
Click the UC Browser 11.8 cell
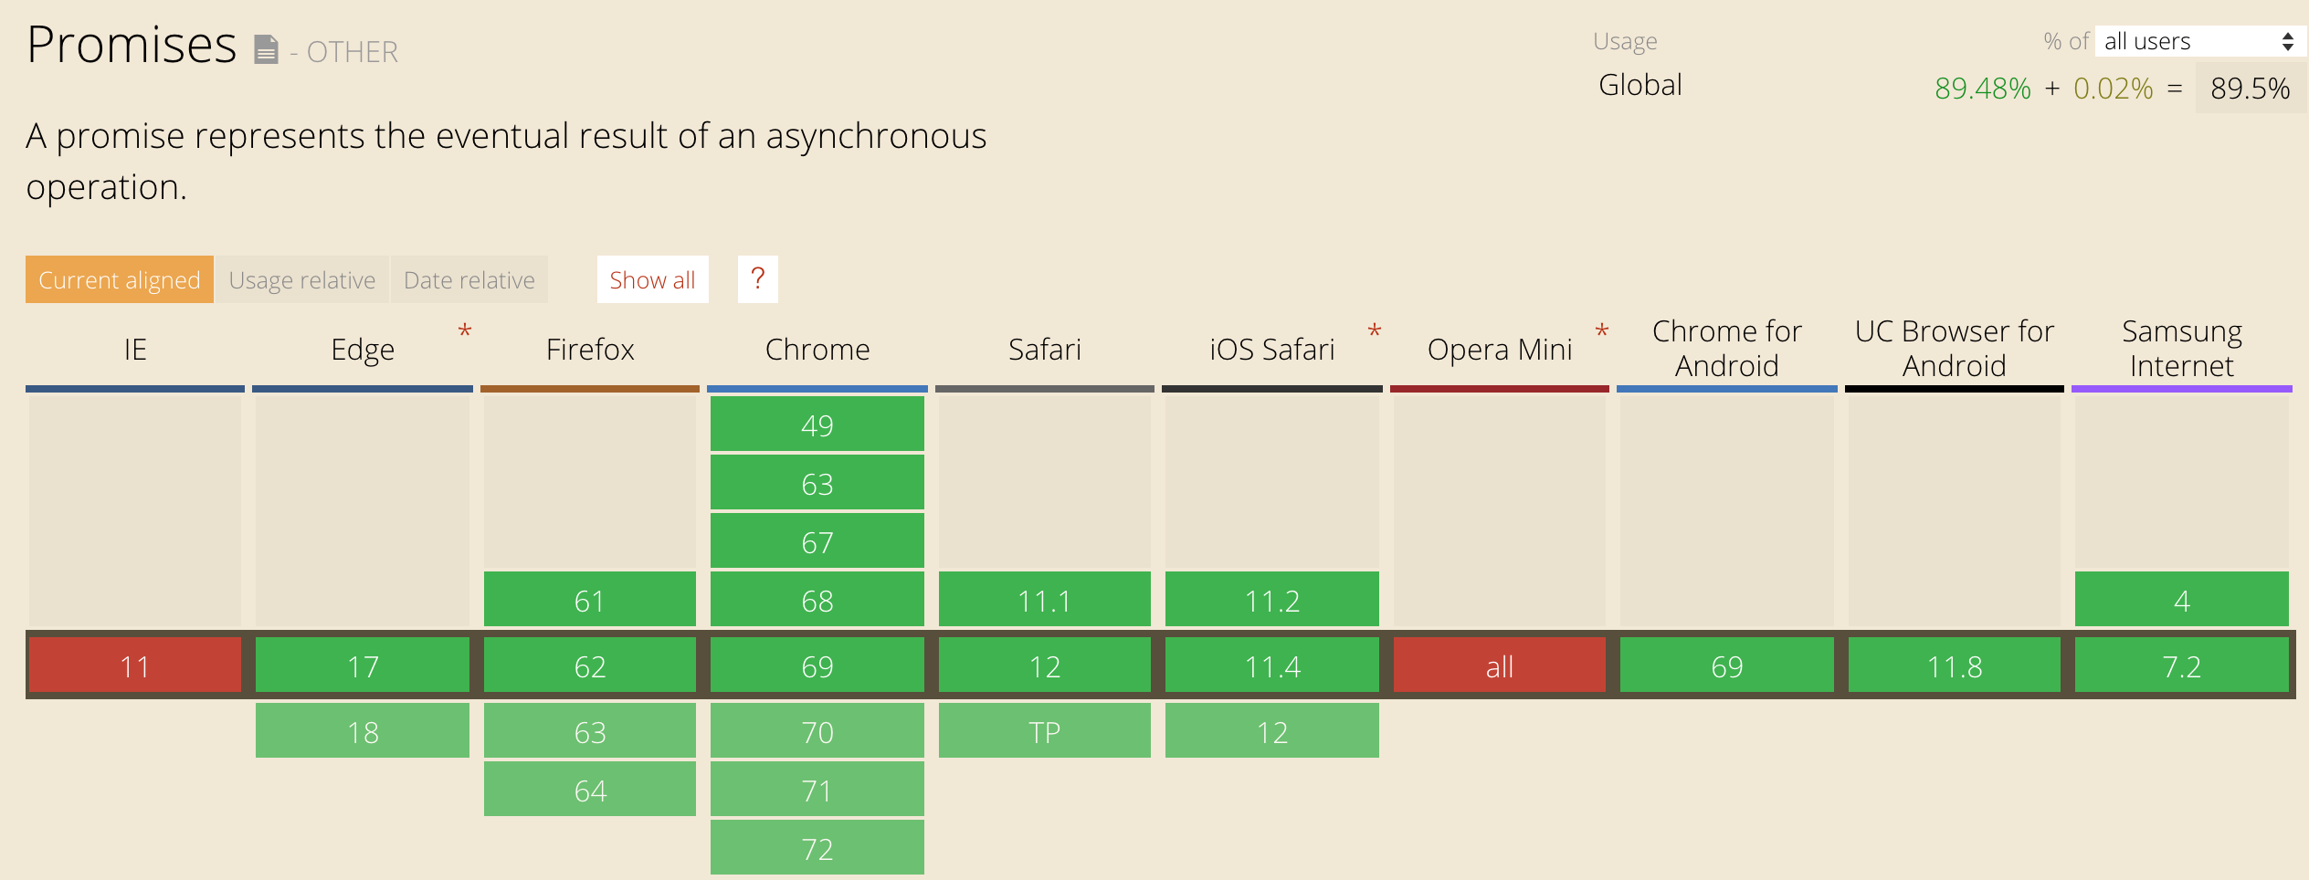coord(1954,665)
